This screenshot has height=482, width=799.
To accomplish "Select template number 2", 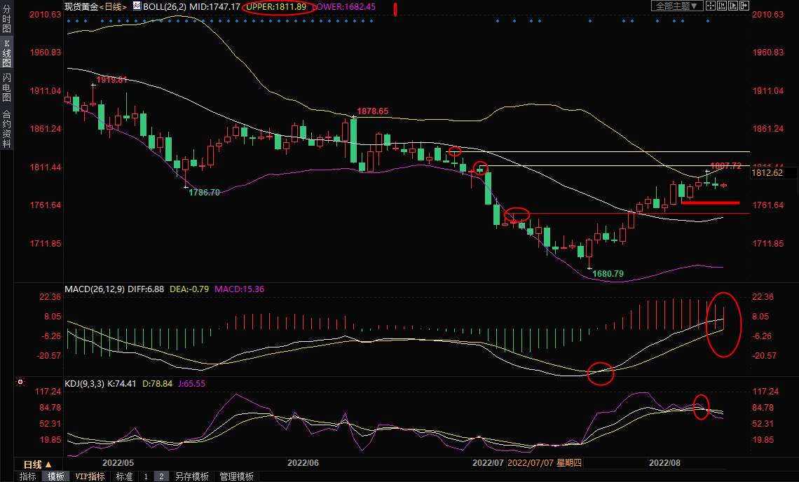I will click(x=161, y=476).
